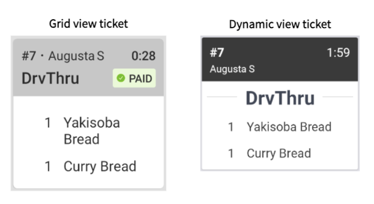Select DrvThru label in grid ticket header
This screenshot has width=374, height=204.
[x=50, y=79]
